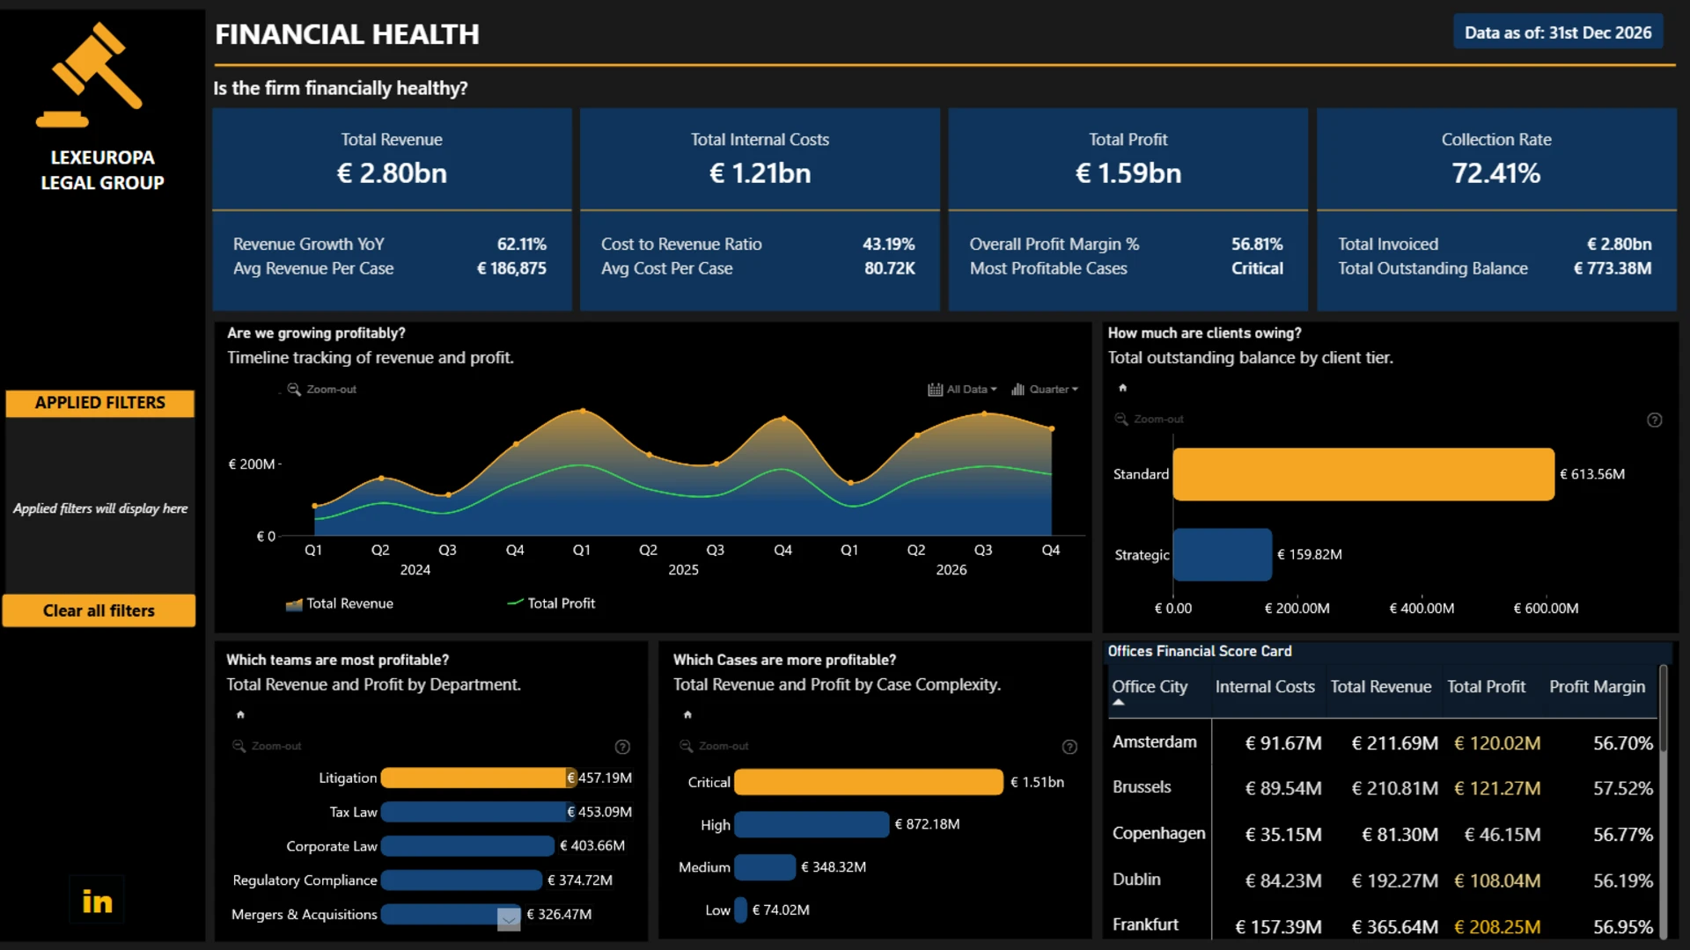Screen dimensions: 1690x950
Task: Click the Data as of date badge
Action: [x=1558, y=33]
